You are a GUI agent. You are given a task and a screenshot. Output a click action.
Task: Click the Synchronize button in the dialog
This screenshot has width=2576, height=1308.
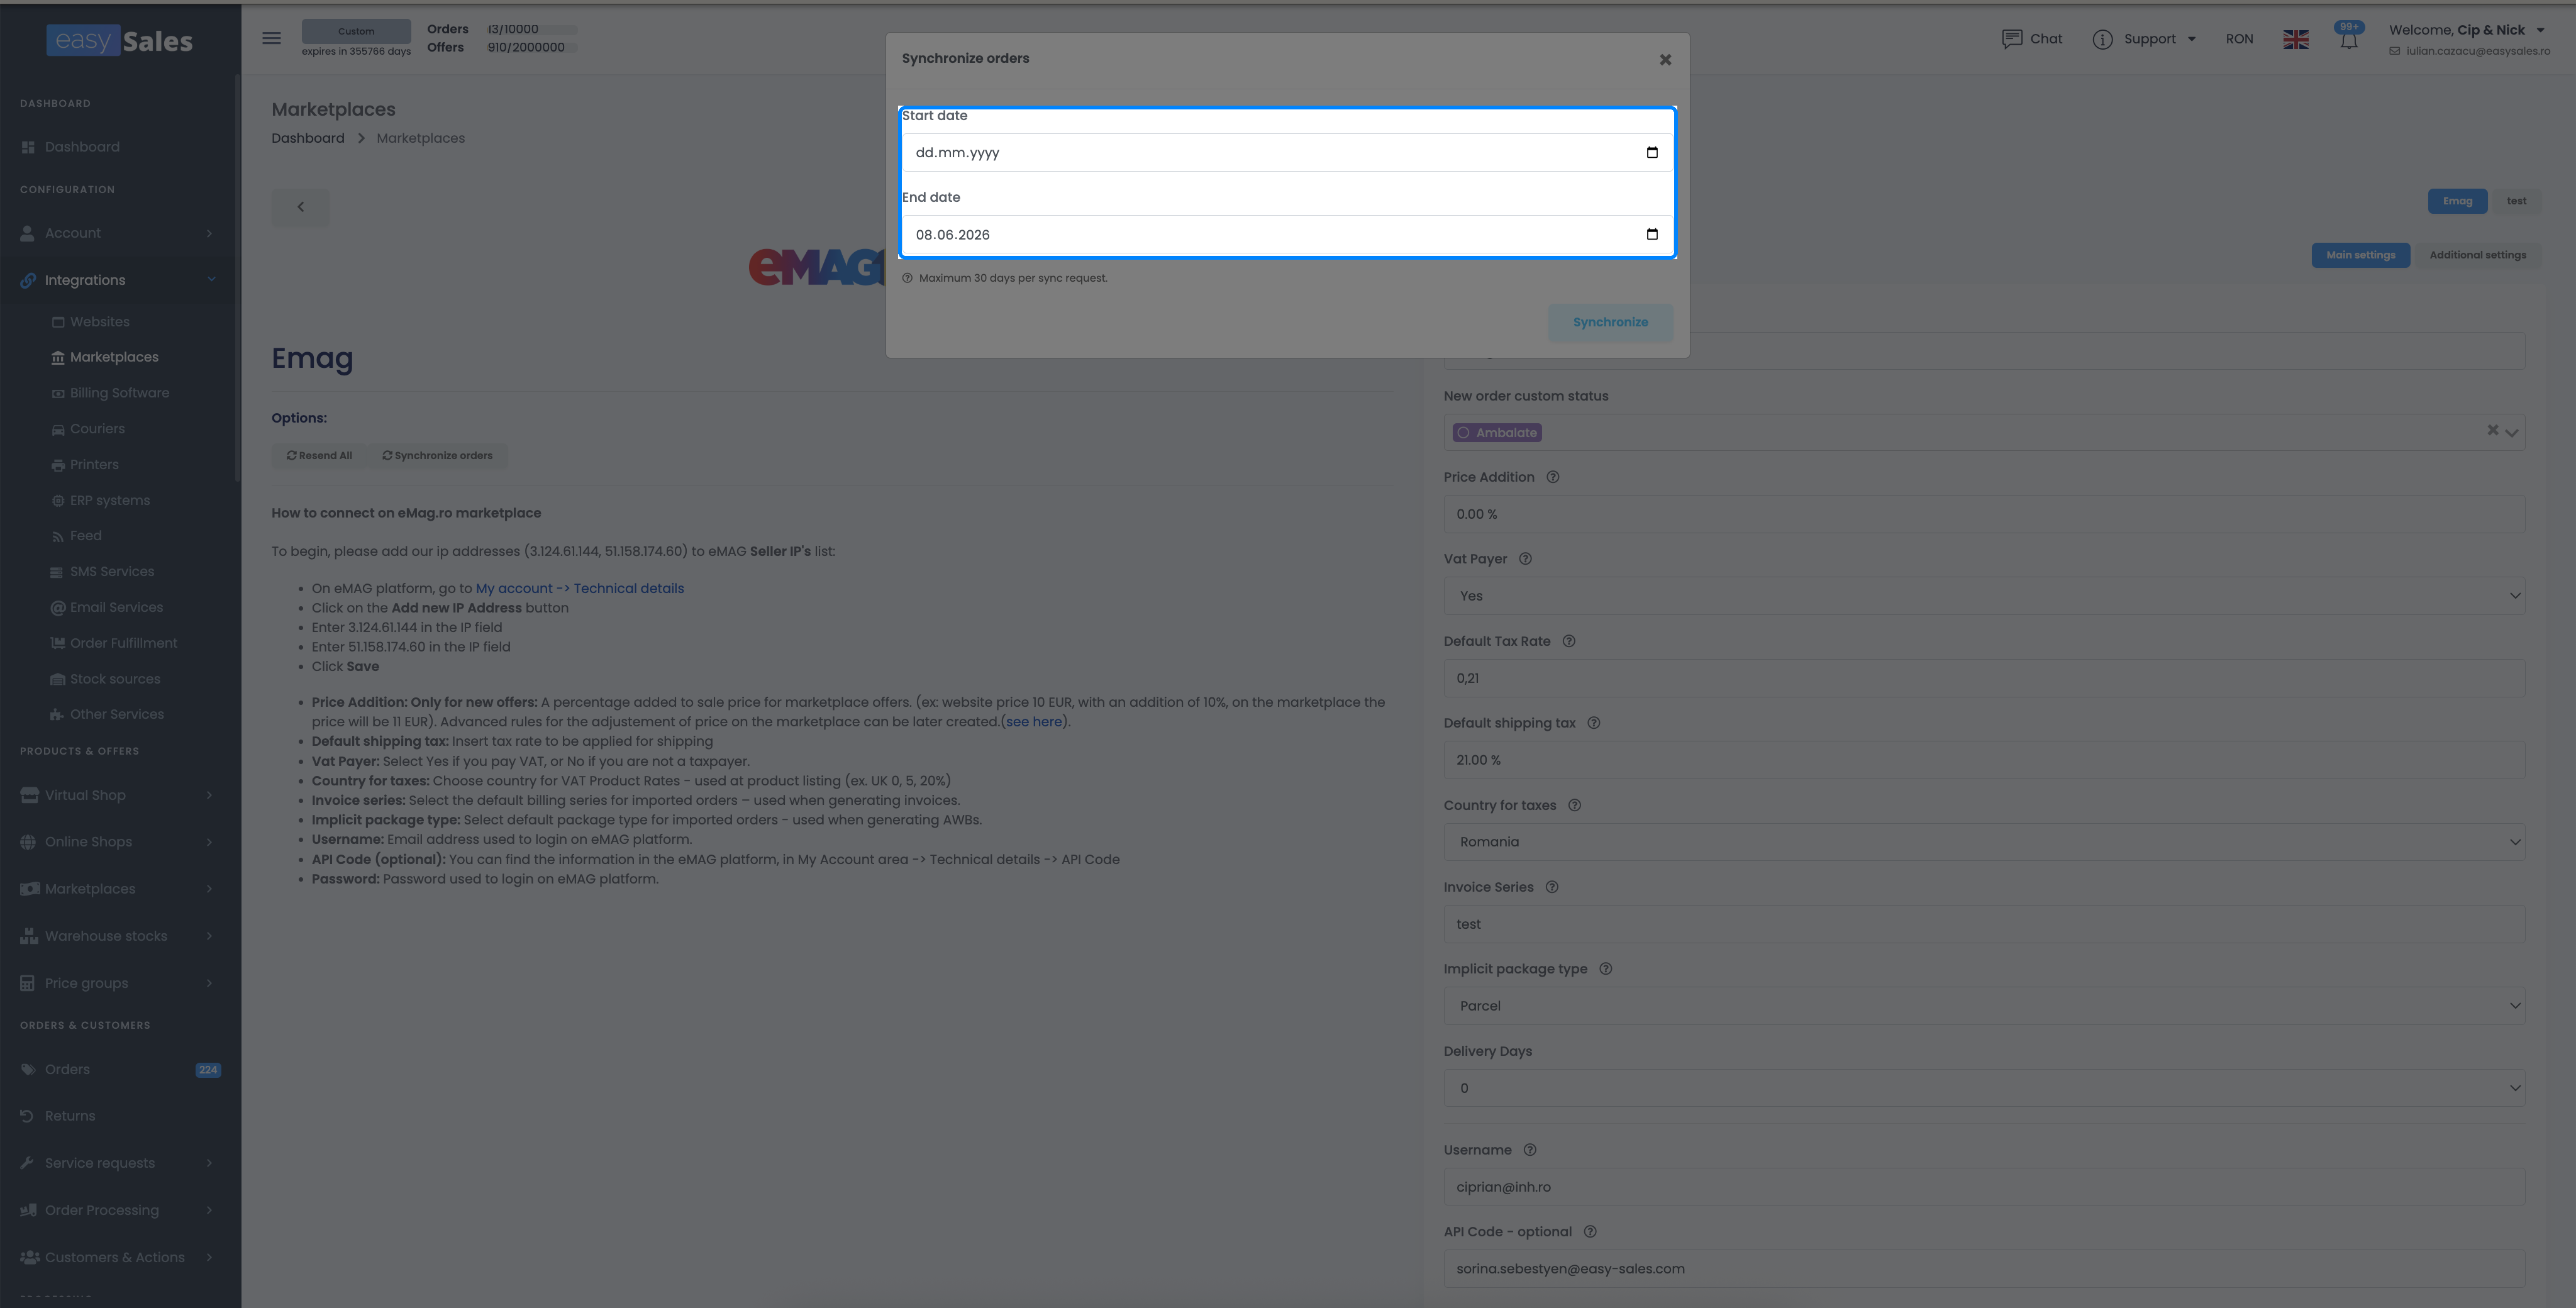pos(1610,322)
